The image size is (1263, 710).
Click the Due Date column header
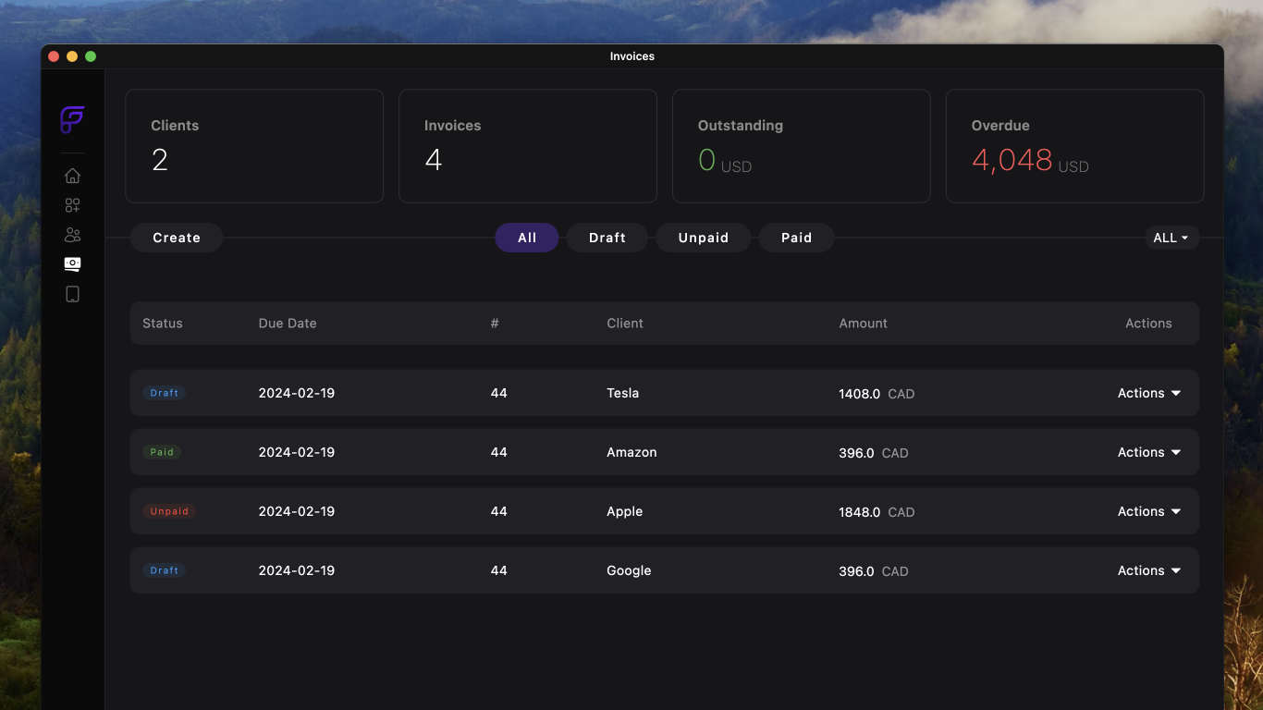(288, 324)
